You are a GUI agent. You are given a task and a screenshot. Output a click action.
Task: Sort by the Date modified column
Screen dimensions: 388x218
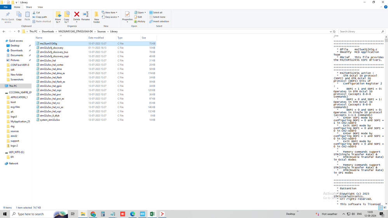point(102,38)
